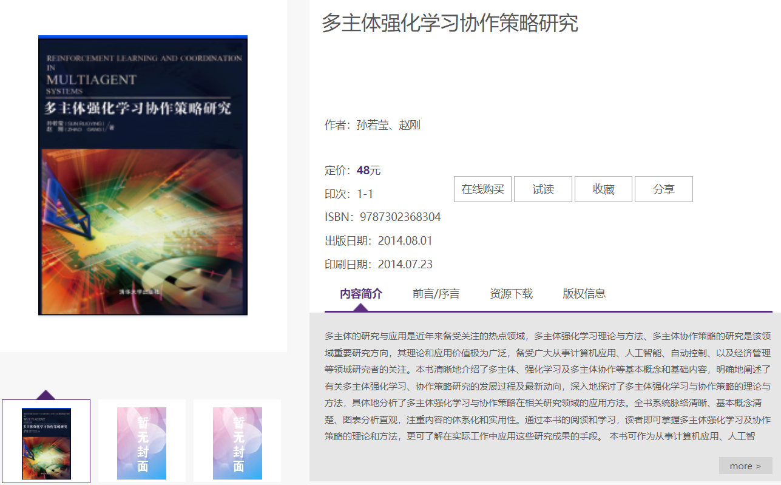Click the 分享 share button
Screen dimensions: 781x485
pyautogui.click(x=664, y=189)
